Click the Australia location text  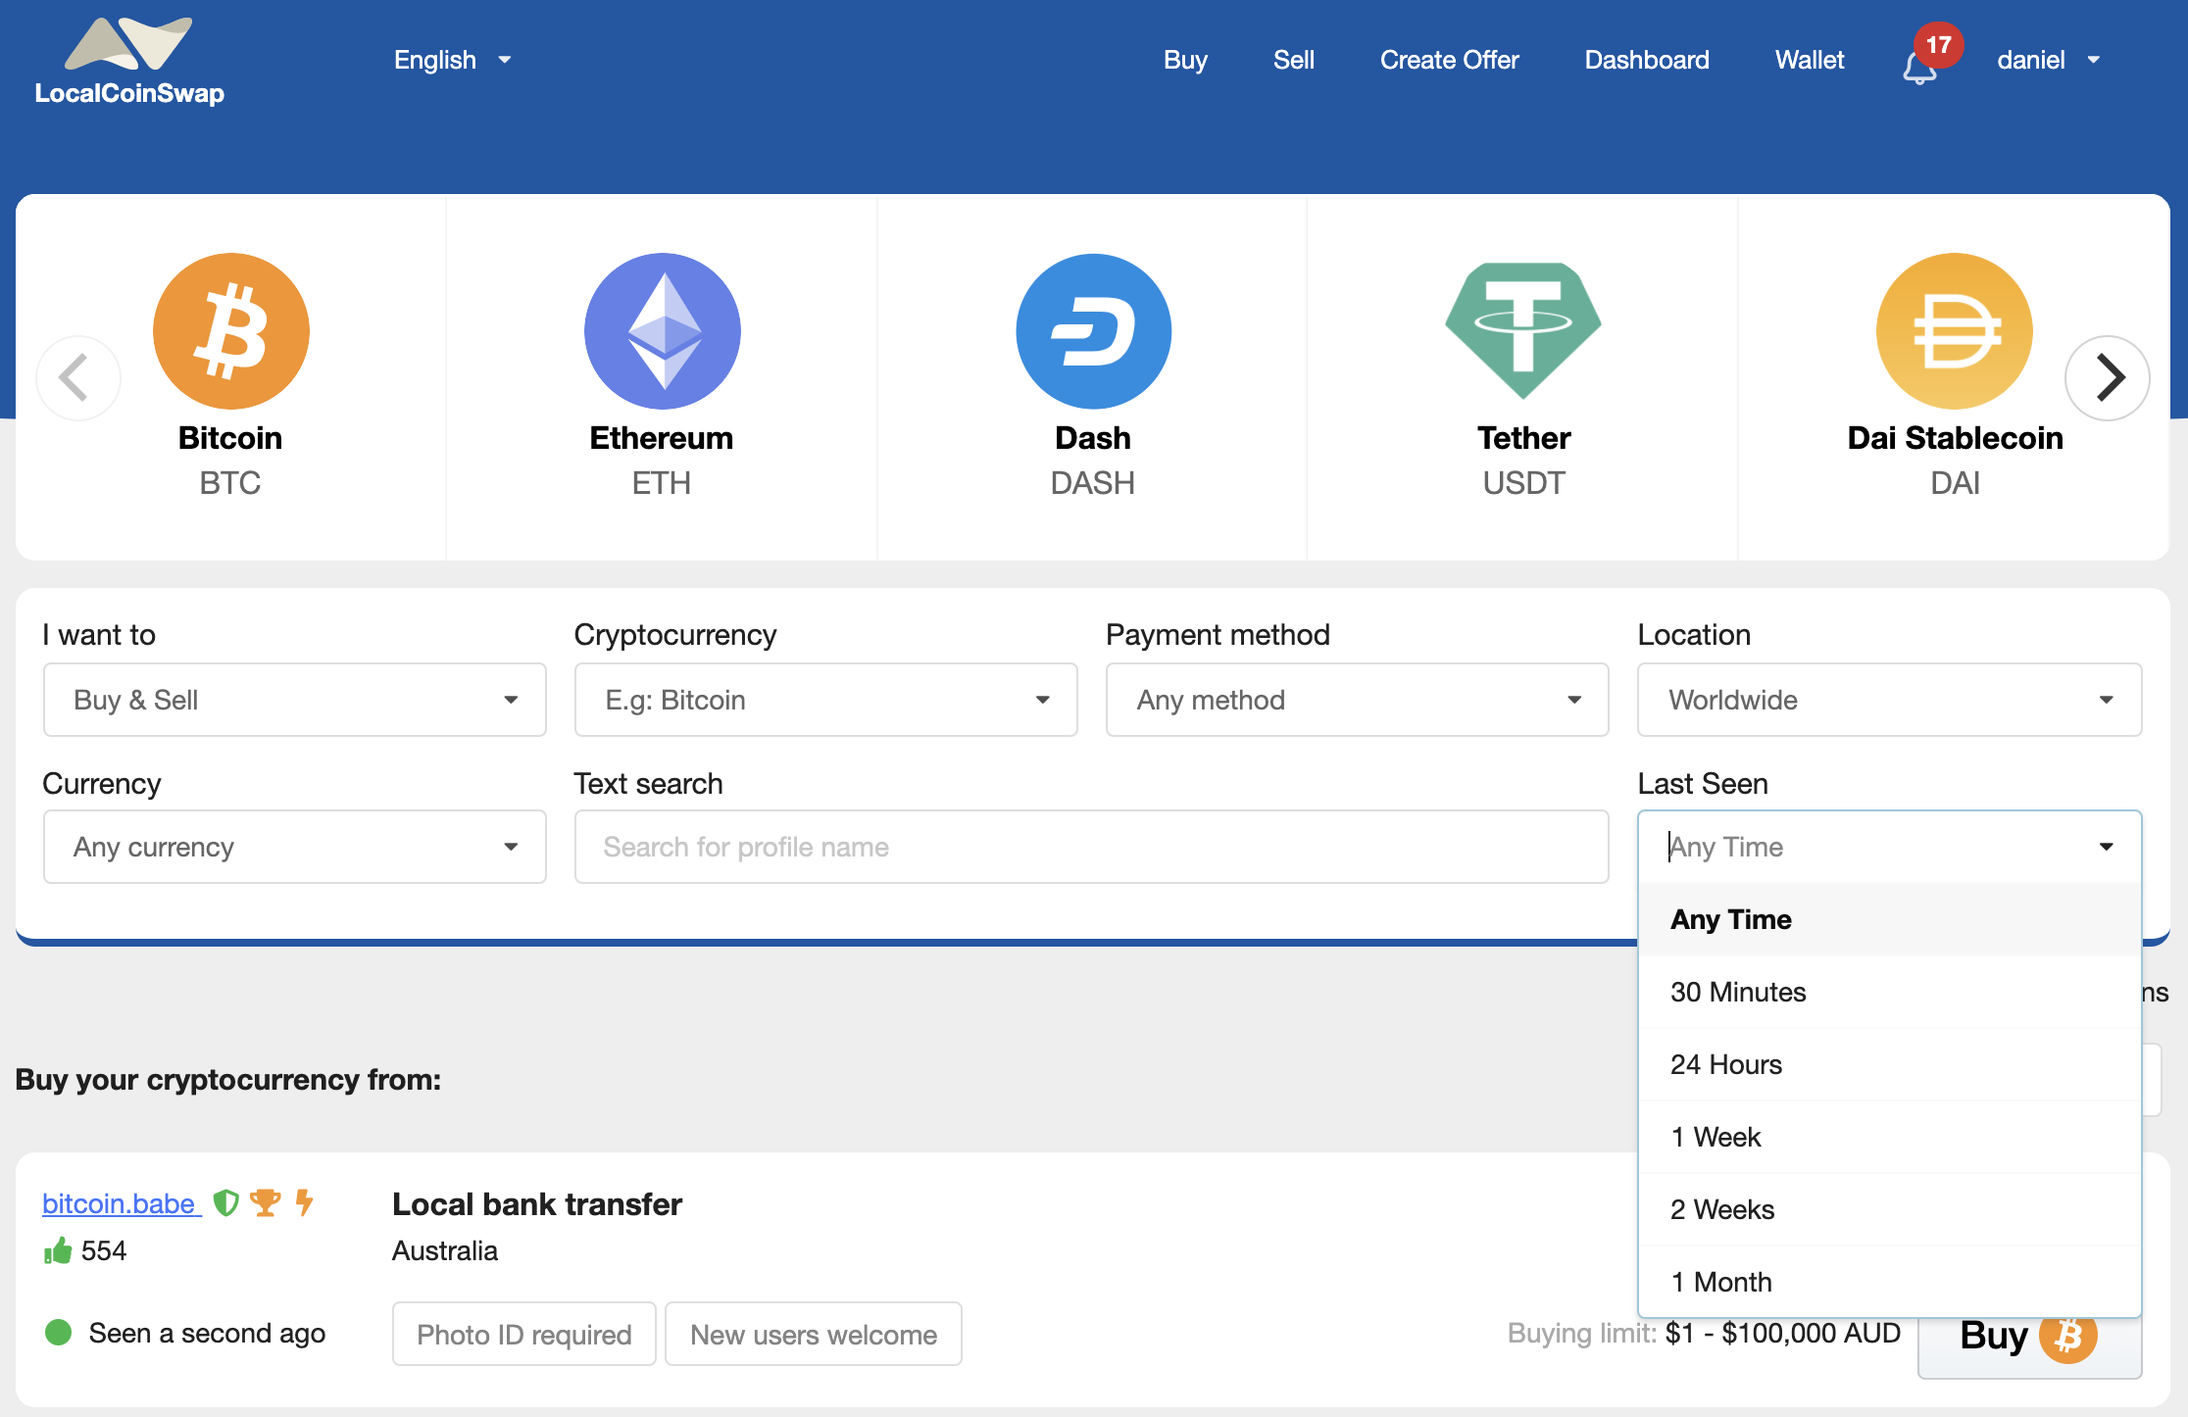[445, 1250]
